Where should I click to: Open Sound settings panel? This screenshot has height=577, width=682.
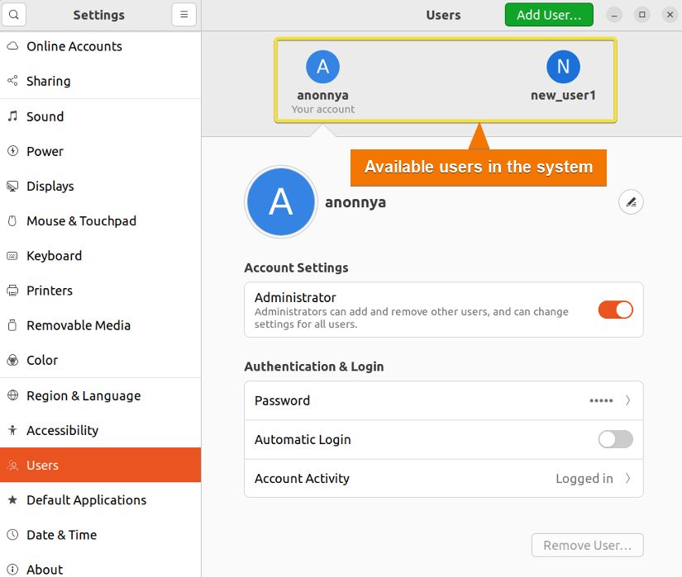click(x=101, y=116)
